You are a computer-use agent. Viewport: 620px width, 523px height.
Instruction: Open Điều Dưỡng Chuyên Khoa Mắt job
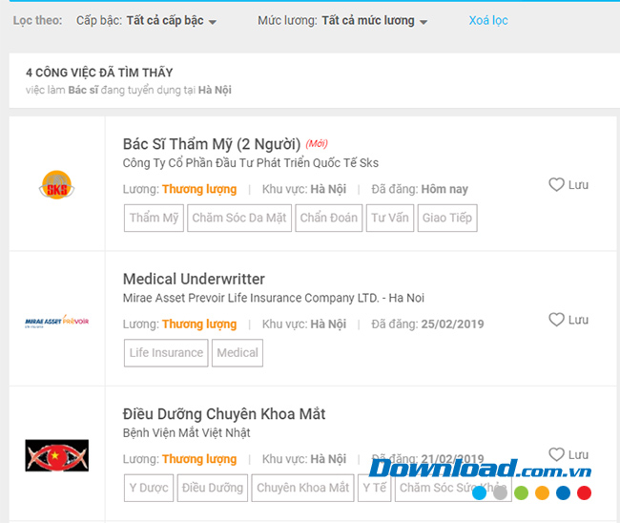[x=224, y=414]
